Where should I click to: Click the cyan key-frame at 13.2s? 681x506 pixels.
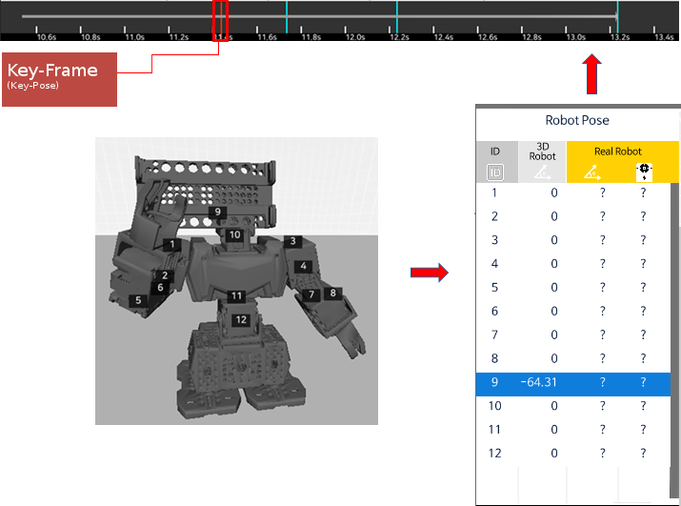[x=617, y=17]
